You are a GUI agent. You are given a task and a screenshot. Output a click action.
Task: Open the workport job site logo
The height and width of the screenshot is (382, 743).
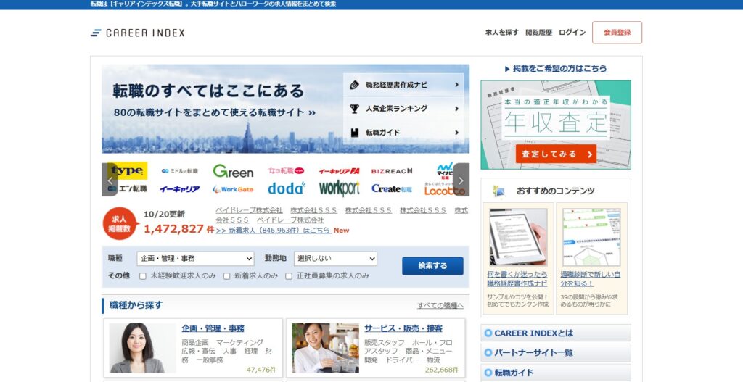pos(340,188)
